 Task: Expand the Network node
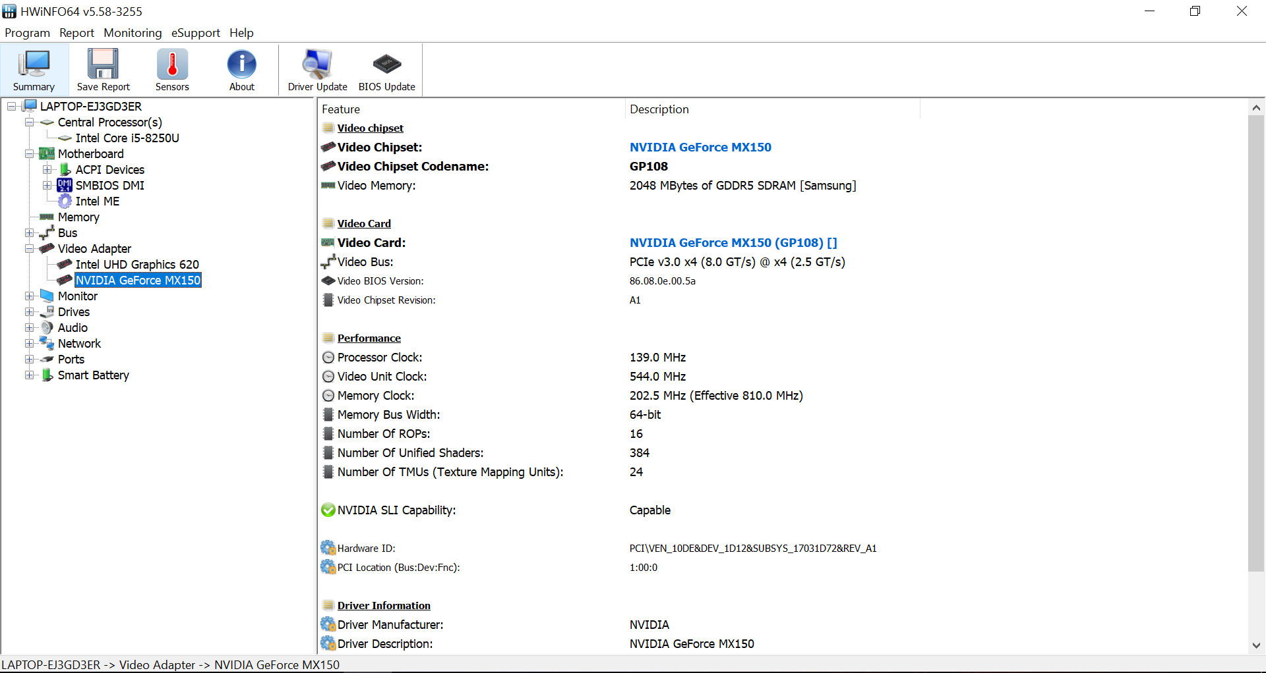point(29,343)
